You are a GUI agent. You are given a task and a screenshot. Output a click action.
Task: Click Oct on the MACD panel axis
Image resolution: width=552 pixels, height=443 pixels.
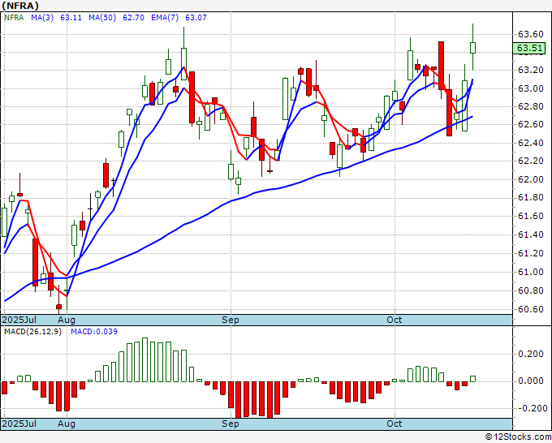pyautogui.click(x=394, y=424)
